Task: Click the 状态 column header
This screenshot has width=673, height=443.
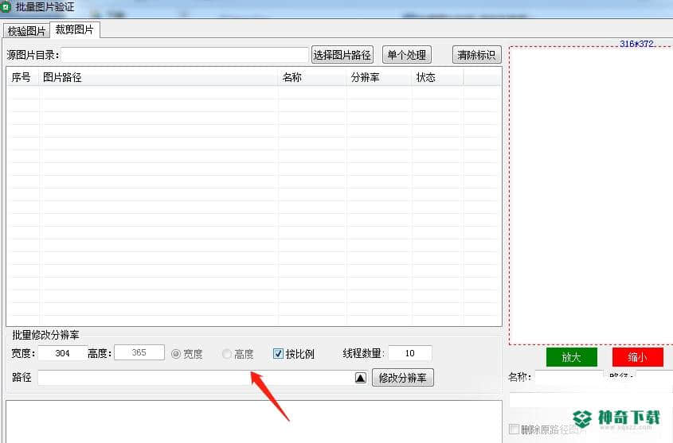Action: pos(437,78)
